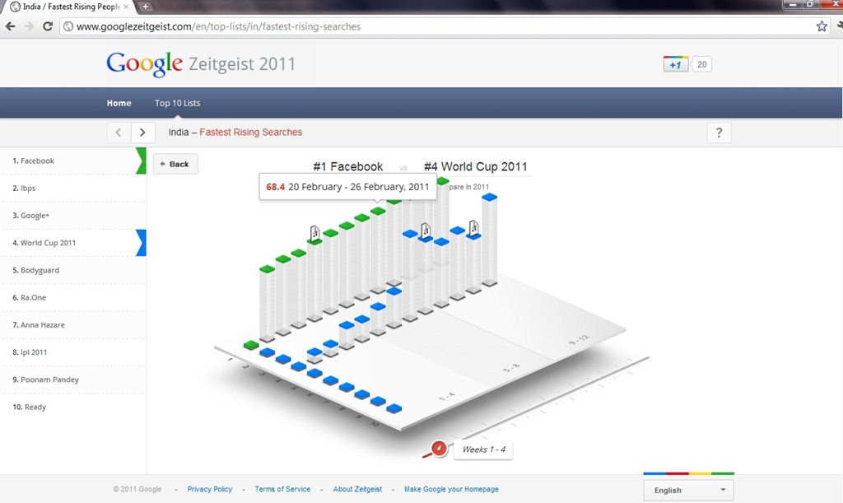
Task: Open the English language dropdown
Action: (689, 490)
